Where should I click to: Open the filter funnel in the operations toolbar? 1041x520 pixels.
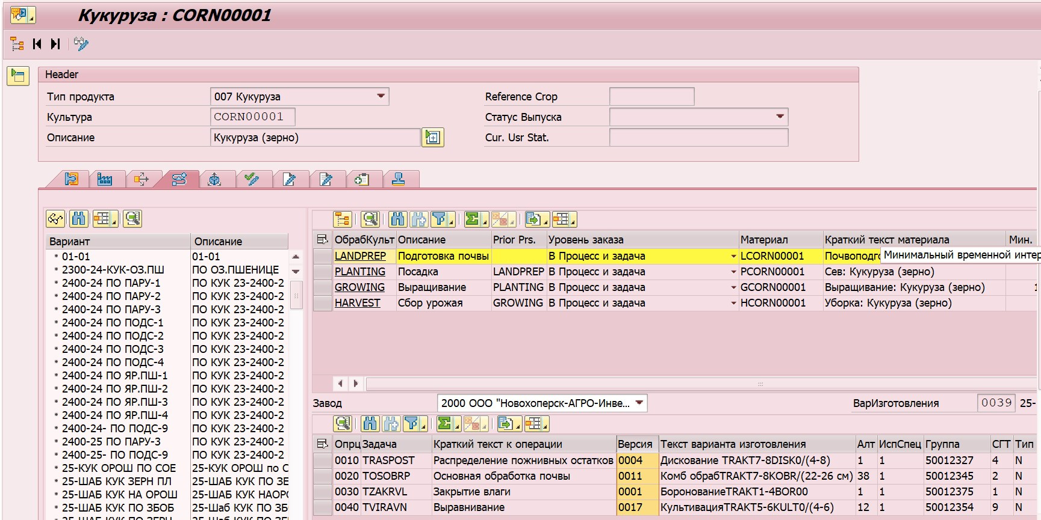pos(414,424)
